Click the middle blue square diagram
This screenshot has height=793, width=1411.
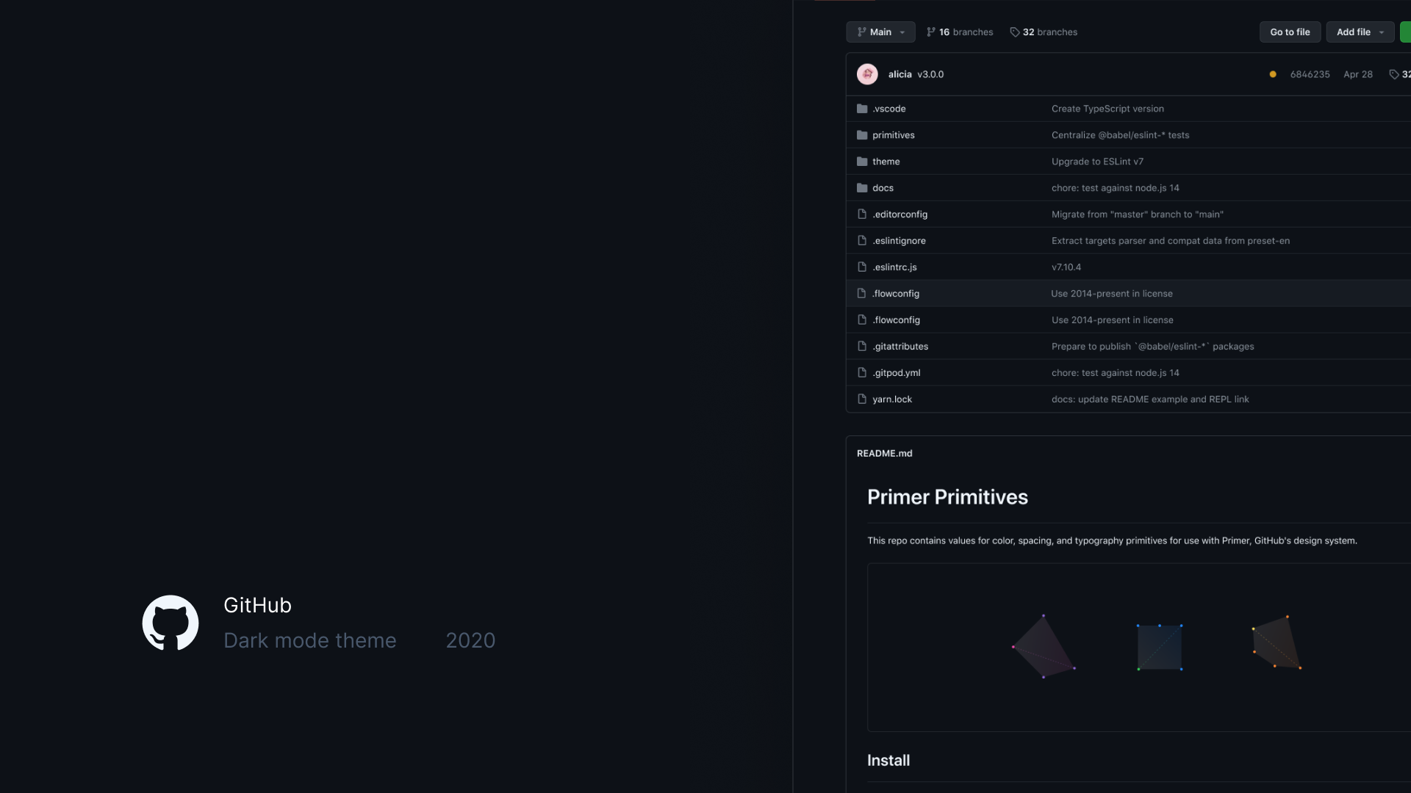click(1159, 647)
